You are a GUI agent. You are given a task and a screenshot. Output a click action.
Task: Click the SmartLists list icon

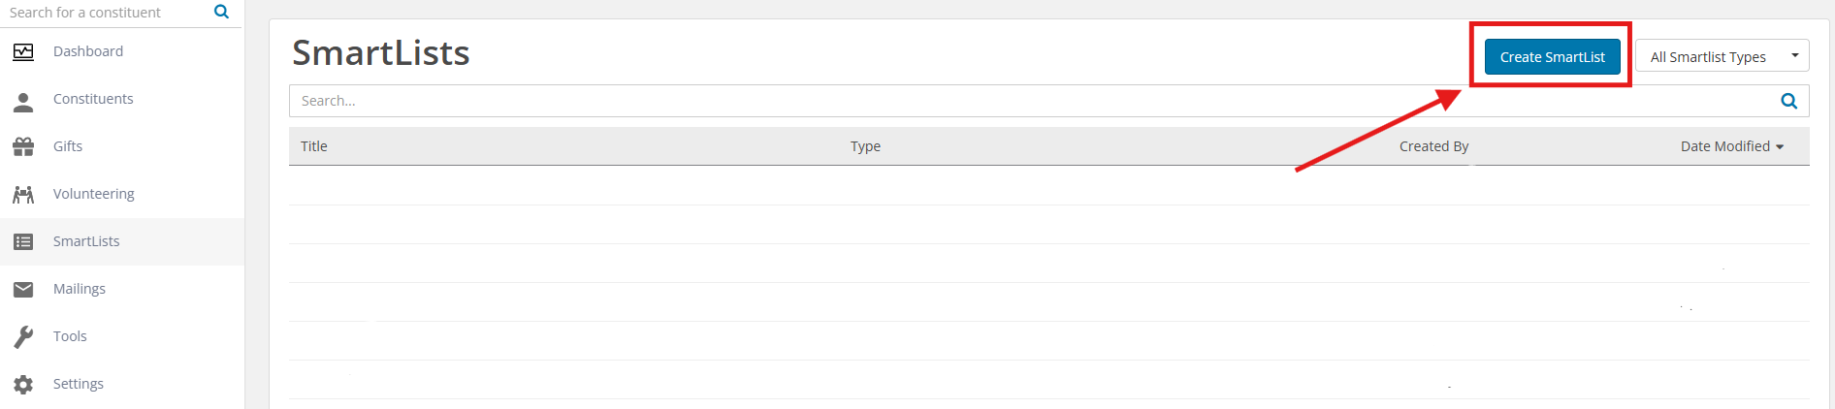pos(23,242)
